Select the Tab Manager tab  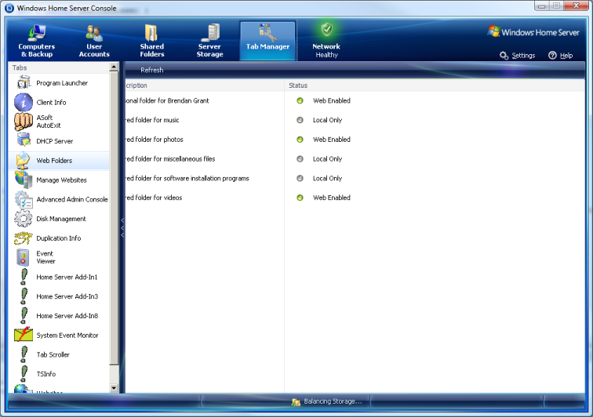[267, 41]
